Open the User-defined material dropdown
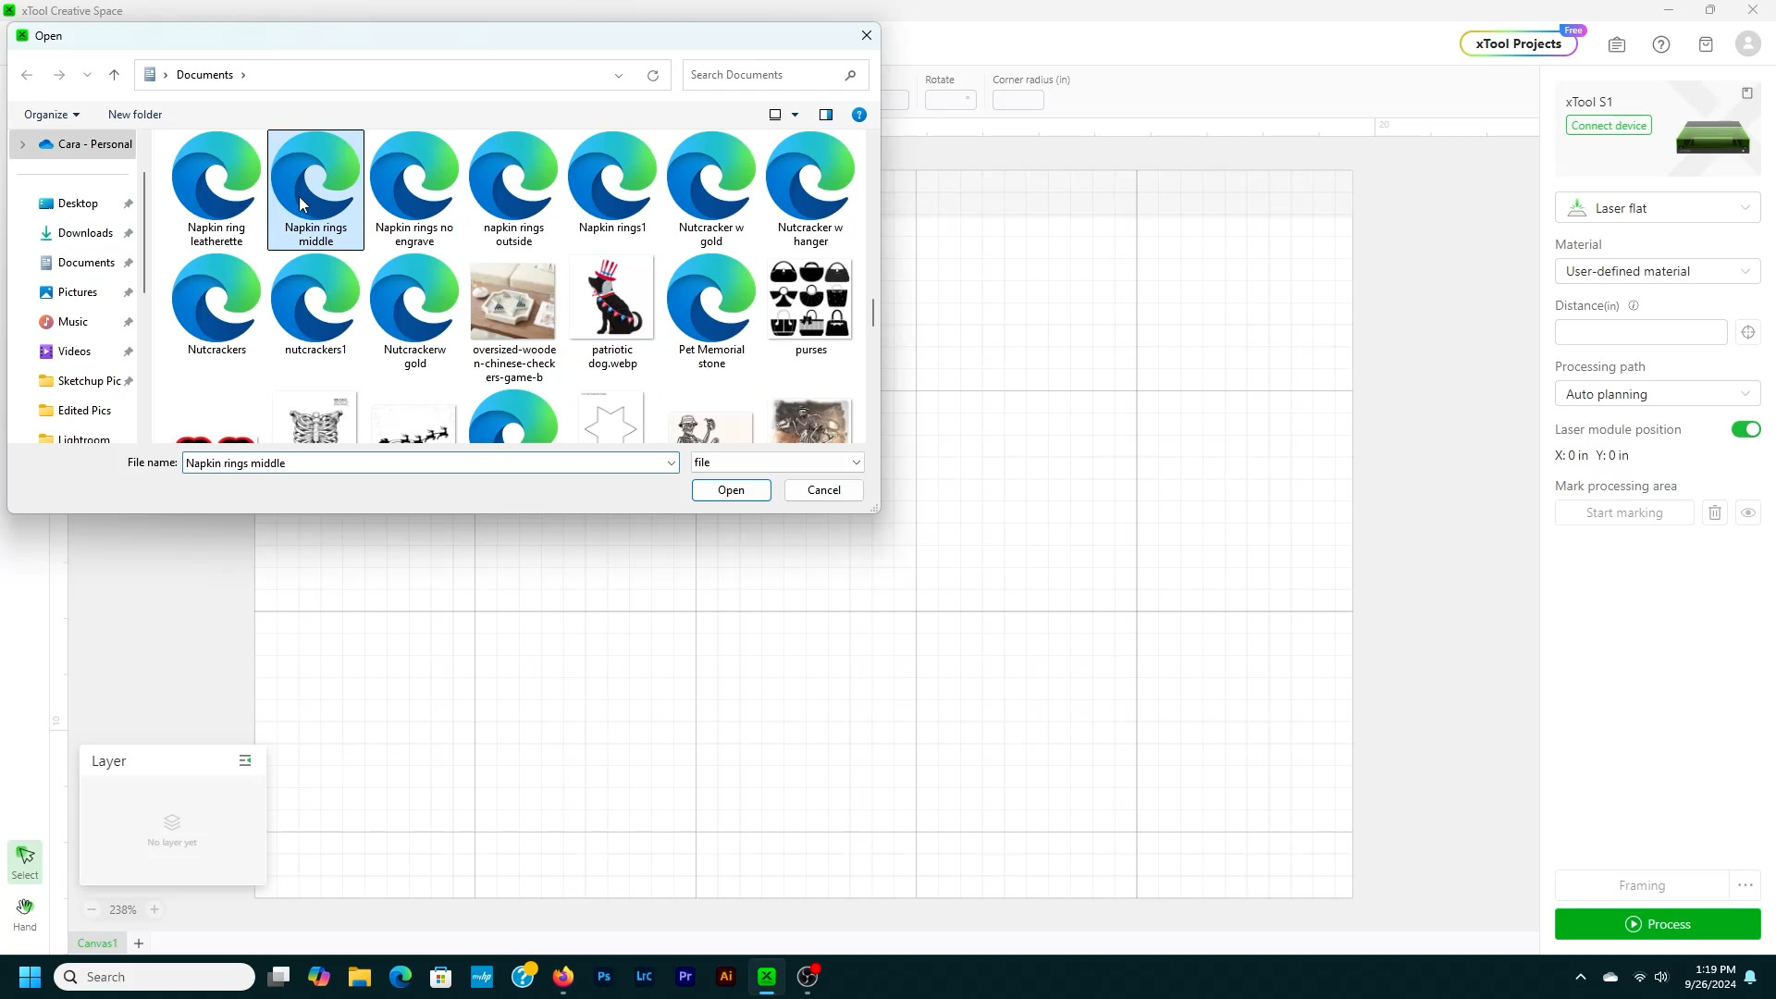This screenshot has width=1776, height=999. click(1658, 271)
